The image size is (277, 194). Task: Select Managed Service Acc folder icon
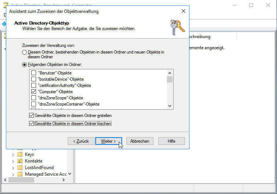20,174
